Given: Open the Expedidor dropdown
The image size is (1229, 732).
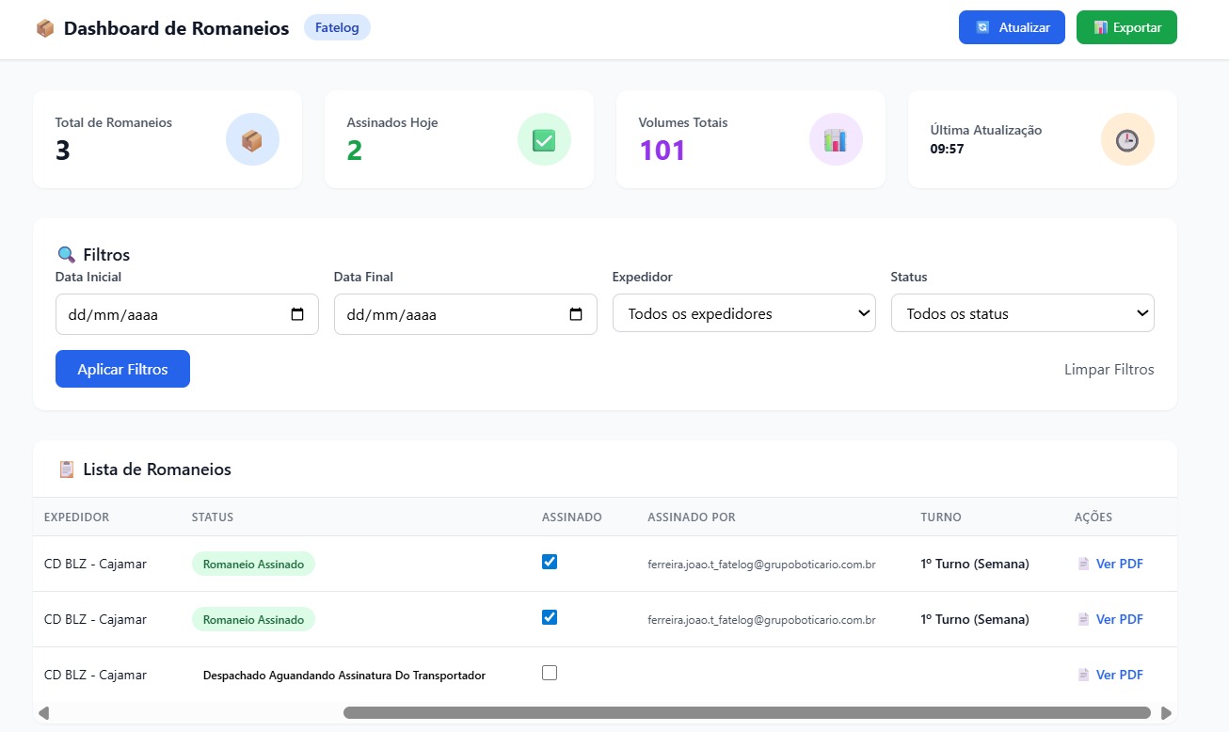Looking at the screenshot, I should point(743,313).
